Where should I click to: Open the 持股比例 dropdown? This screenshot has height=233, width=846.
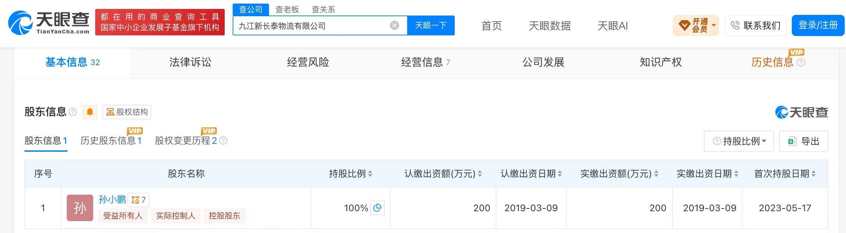[x=739, y=141]
